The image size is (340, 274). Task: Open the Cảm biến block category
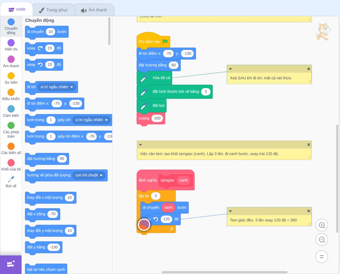pos(11,112)
